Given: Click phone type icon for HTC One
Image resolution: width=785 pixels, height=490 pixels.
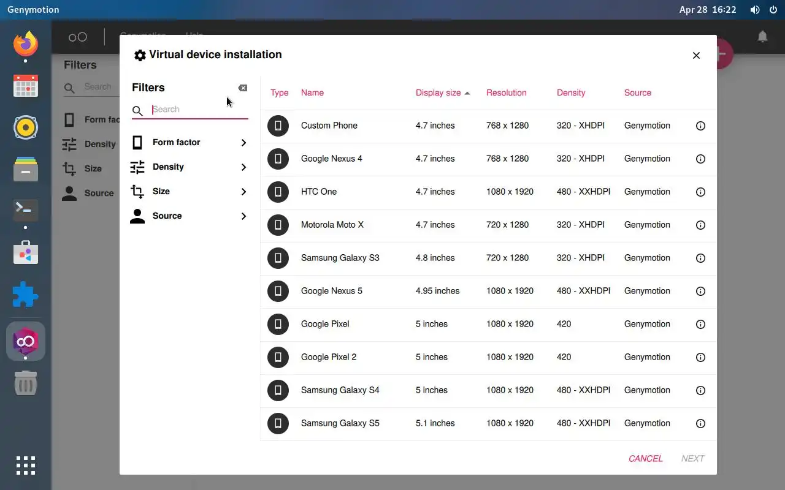Looking at the screenshot, I should pyautogui.click(x=278, y=192).
